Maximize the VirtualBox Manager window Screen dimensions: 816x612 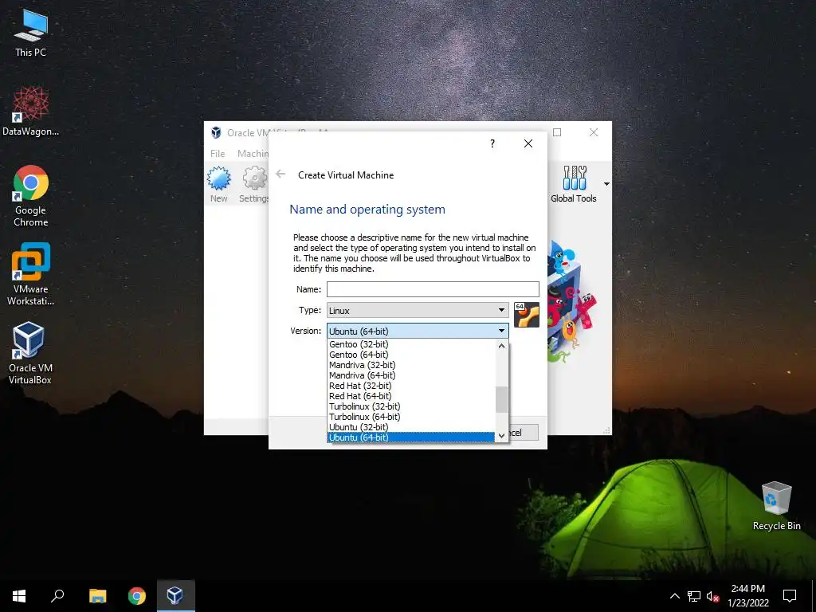point(557,133)
